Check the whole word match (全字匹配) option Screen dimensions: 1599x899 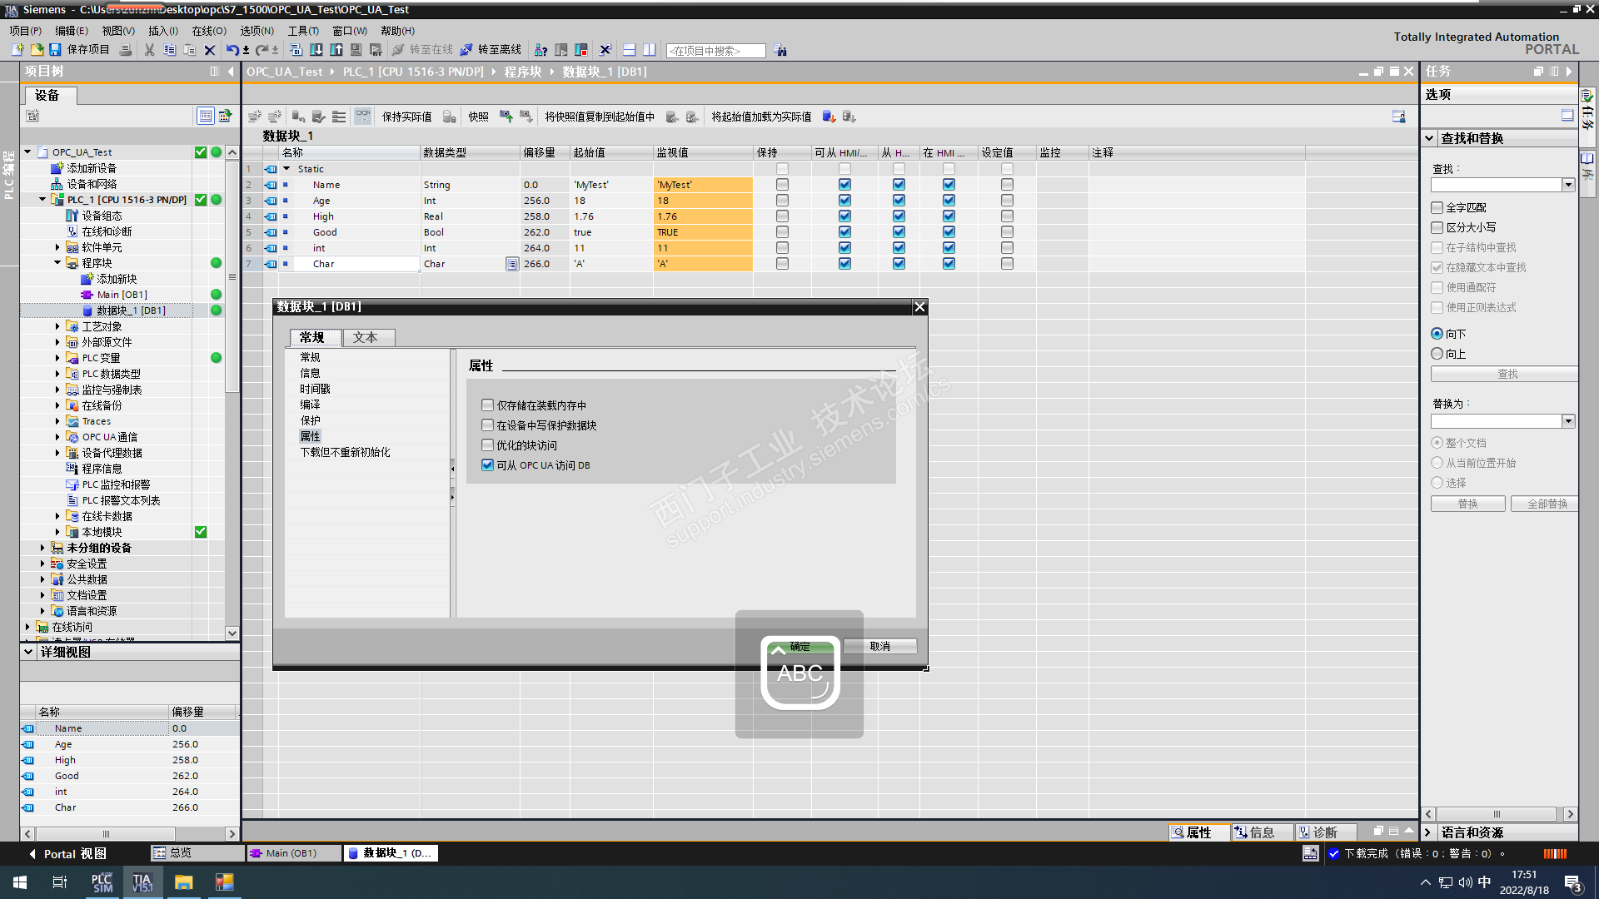click(x=1437, y=207)
